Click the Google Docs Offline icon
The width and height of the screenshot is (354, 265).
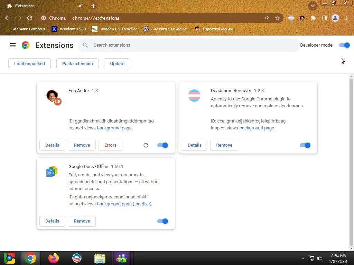coord(52,171)
